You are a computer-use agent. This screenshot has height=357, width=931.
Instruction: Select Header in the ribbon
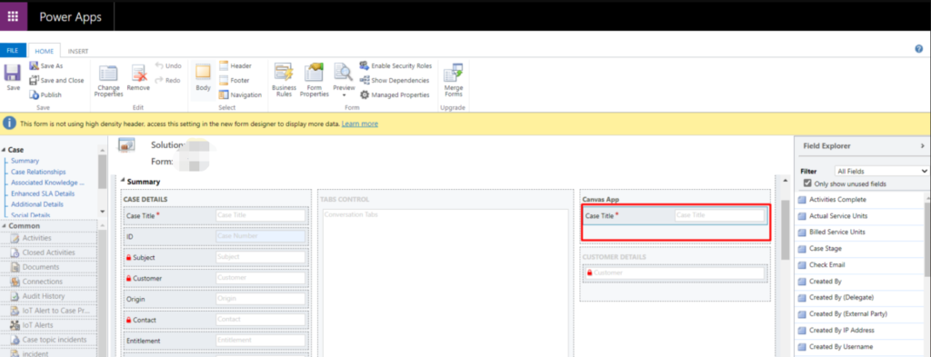click(x=235, y=65)
